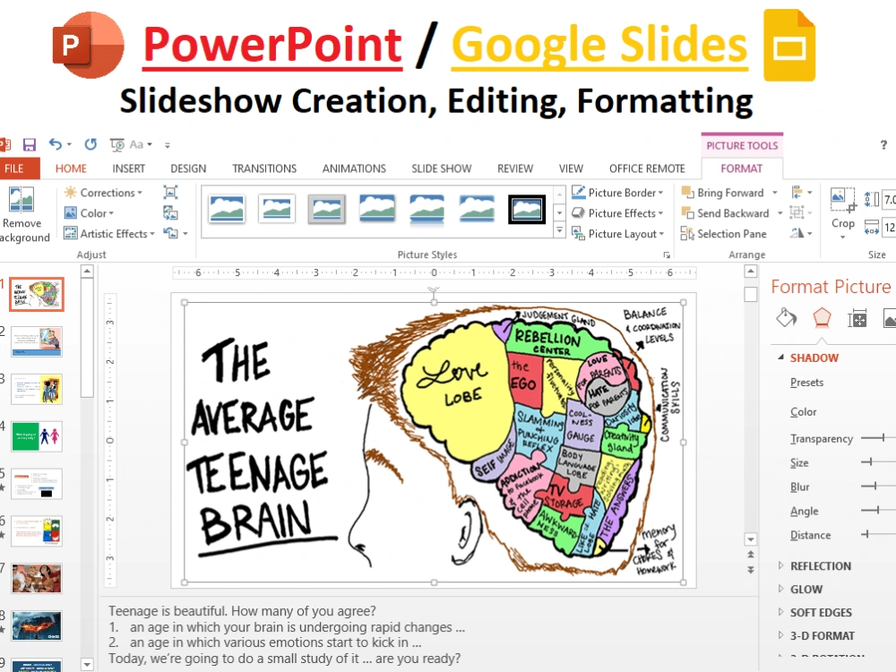Open the Color dropdown in Adjust group
The height and width of the screenshot is (672, 896).
click(89, 213)
